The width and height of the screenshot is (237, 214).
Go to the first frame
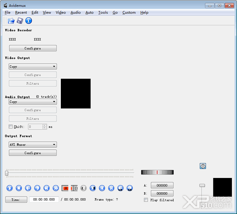click(x=102, y=188)
